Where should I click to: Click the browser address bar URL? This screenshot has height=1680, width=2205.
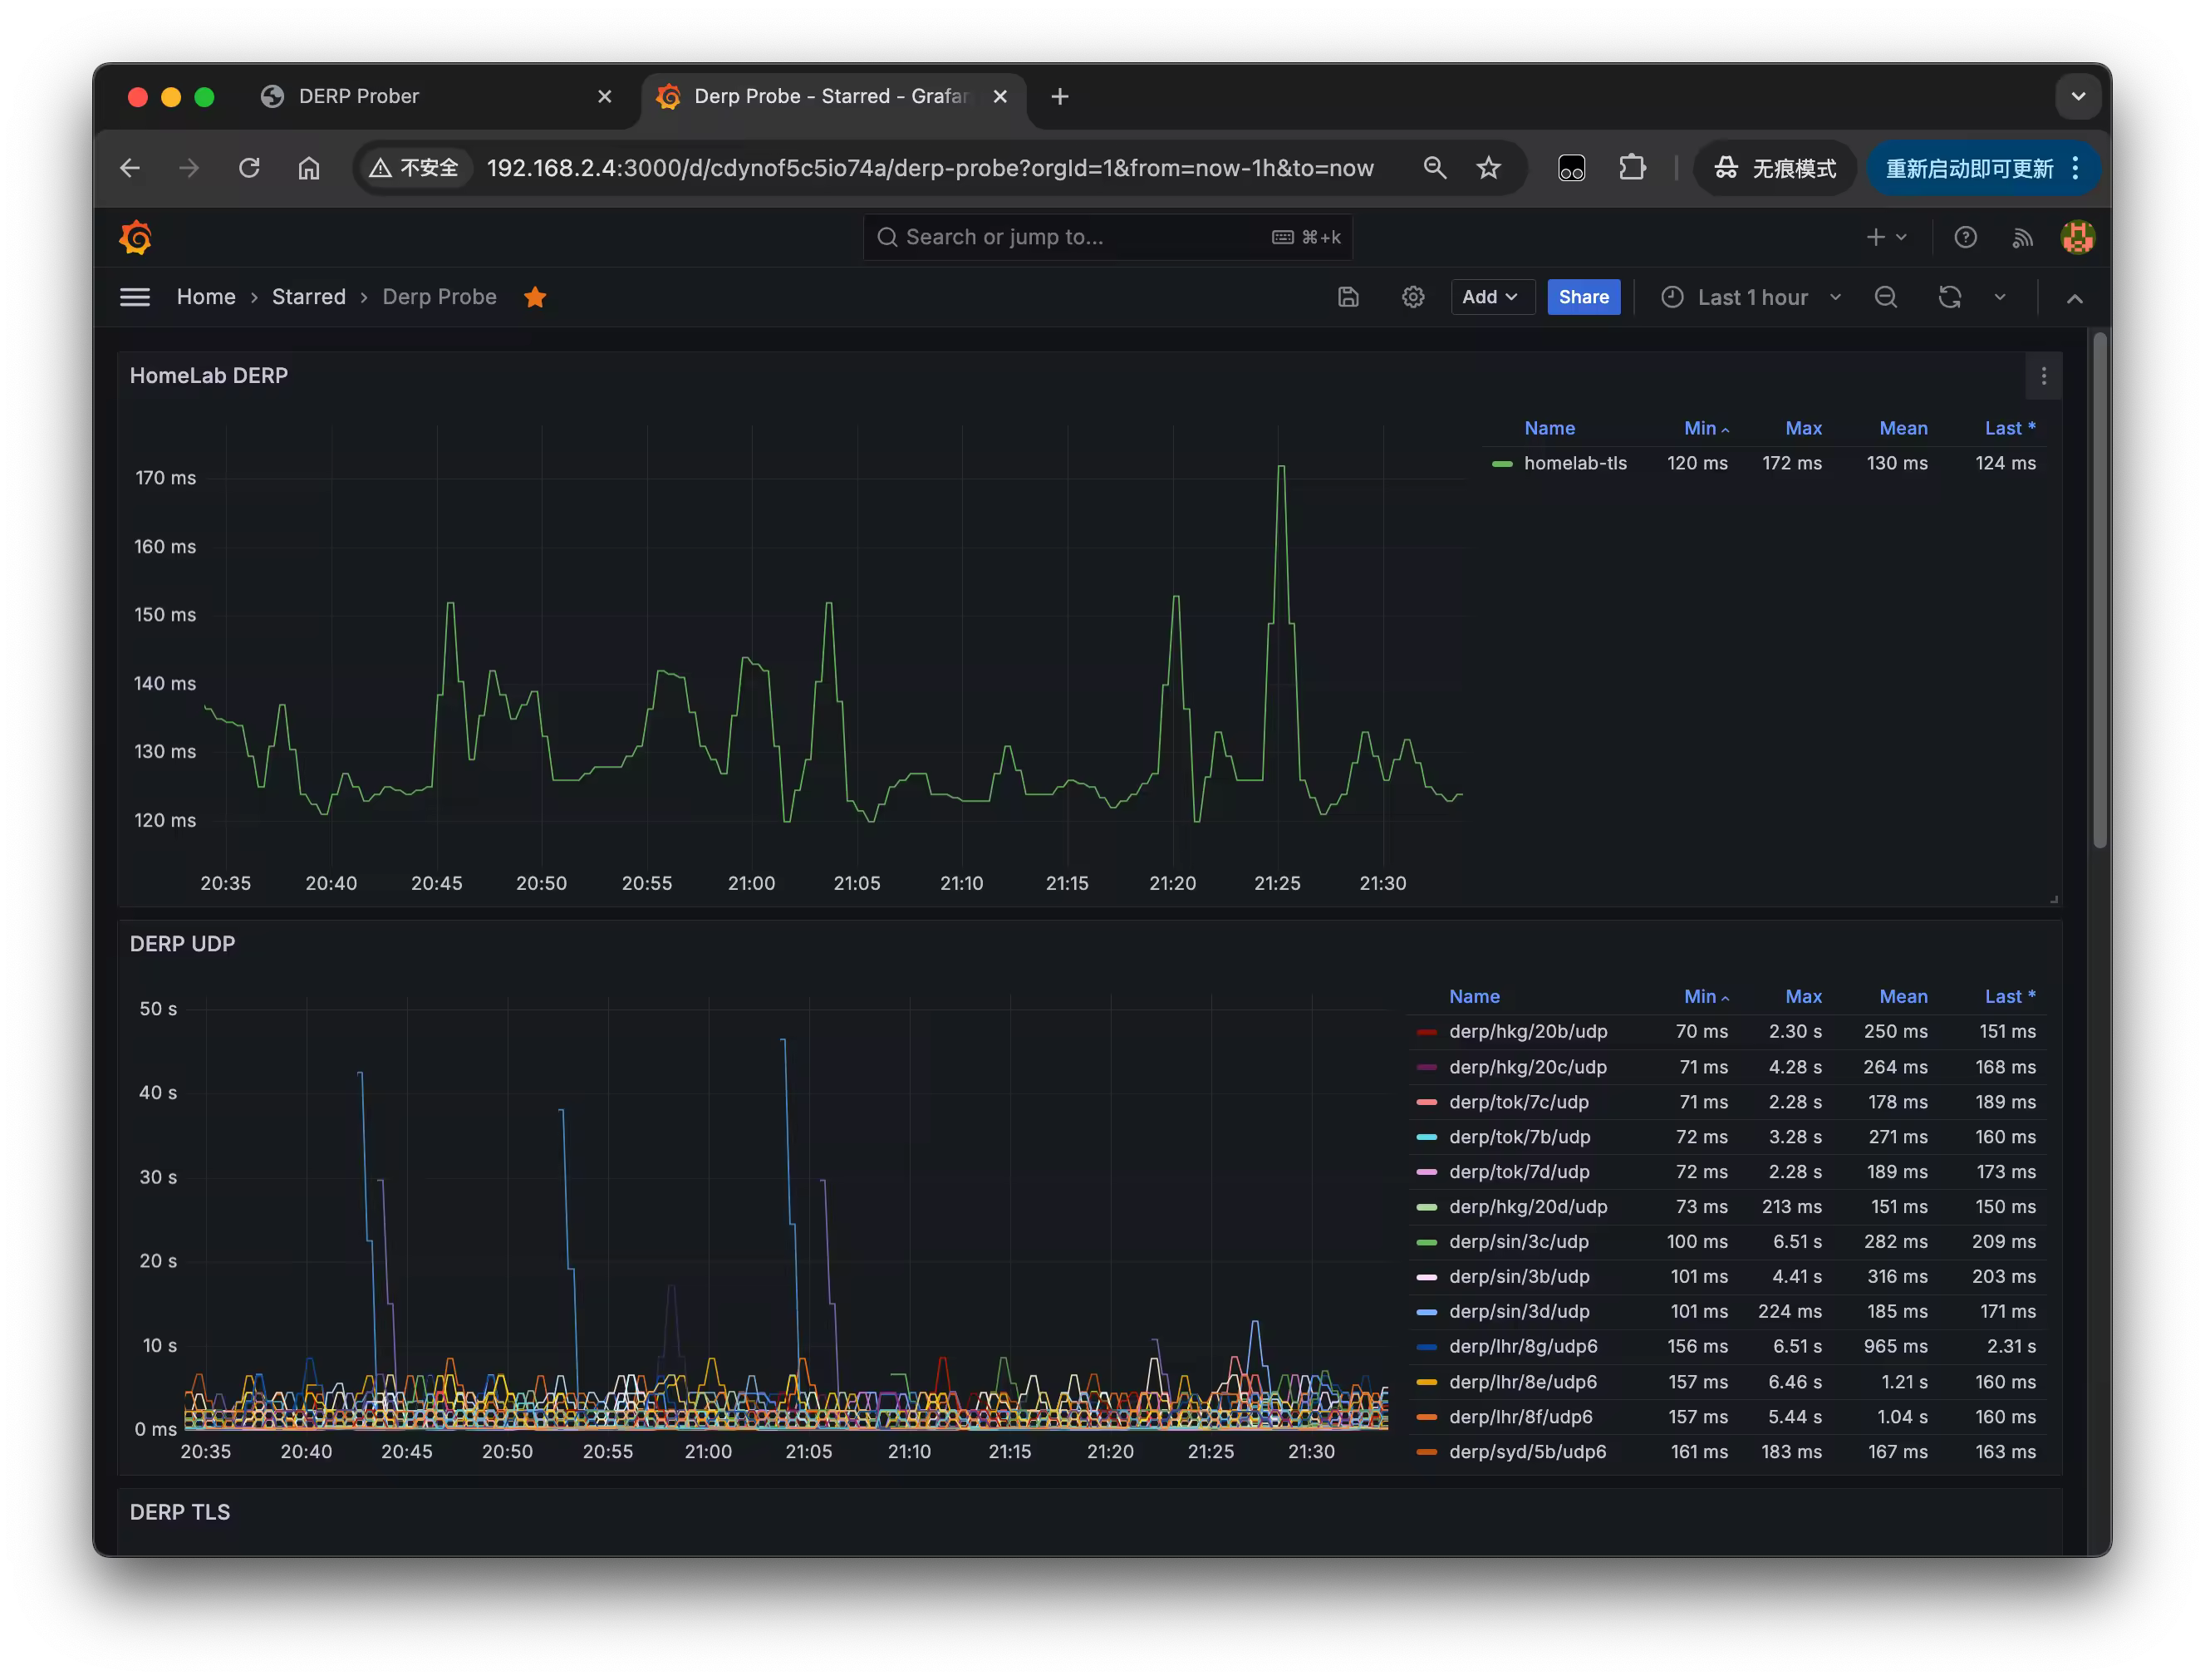(x=929, y=168)
